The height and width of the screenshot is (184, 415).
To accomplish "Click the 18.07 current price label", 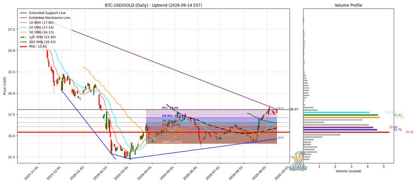I will coord(295,109).
